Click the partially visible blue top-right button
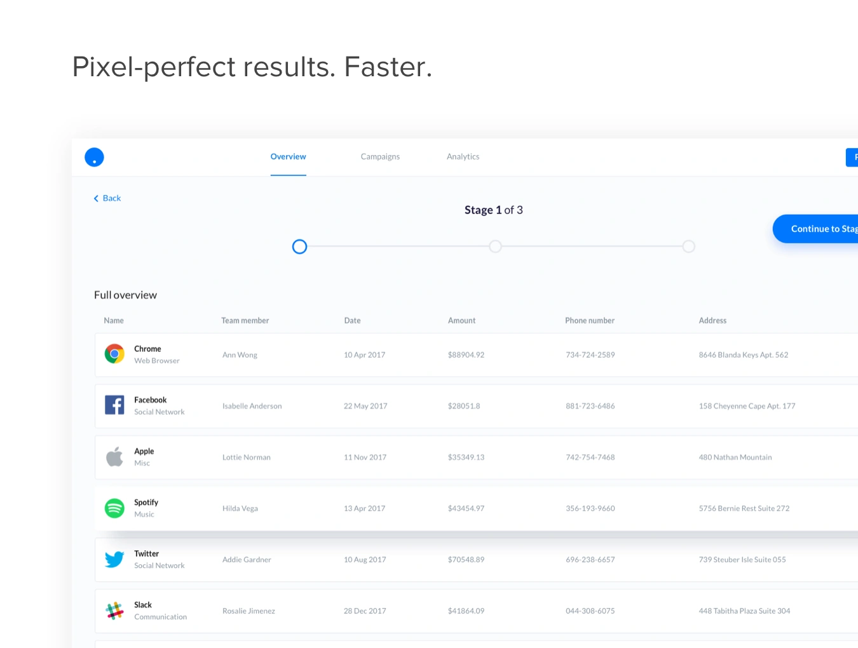 (x=852, y=157)
